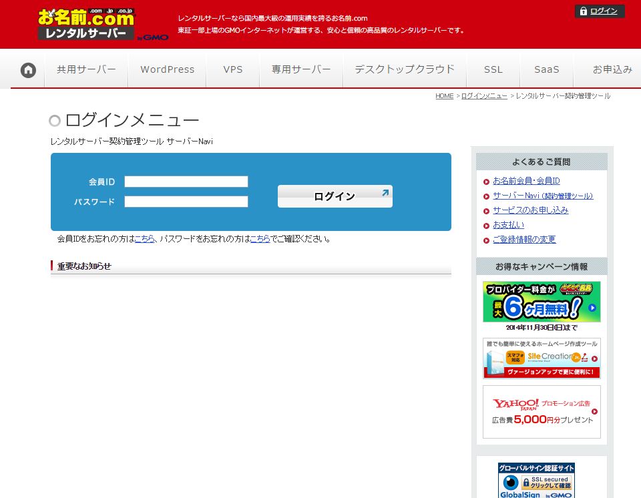641x498 pixels.
Task: Open the SSL menu item
Action: pyautogui.click(x=493, y=69)
